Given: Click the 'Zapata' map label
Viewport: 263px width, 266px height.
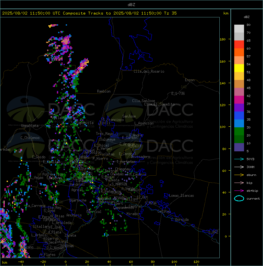Looking at the screenshot, I should point(70,235).
